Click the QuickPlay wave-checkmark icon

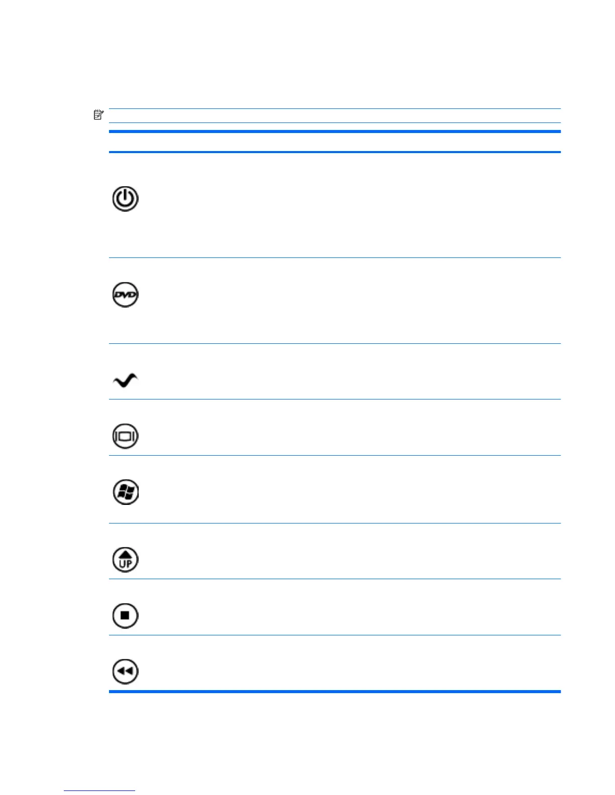(125, 381)
